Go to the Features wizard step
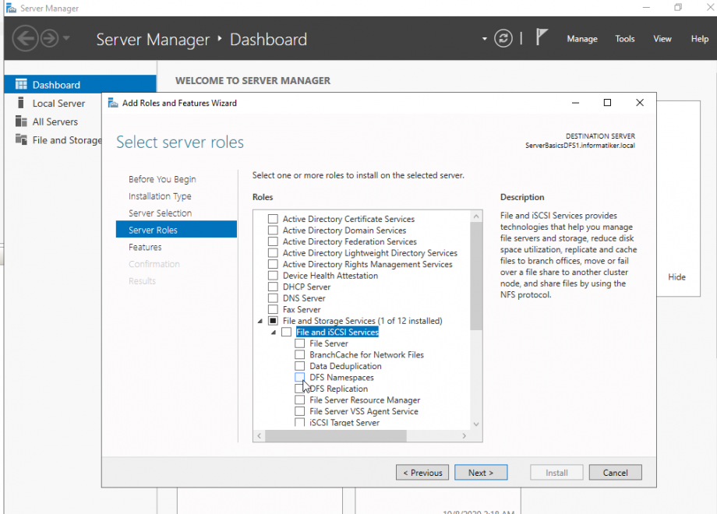 (x=145, y=247)
